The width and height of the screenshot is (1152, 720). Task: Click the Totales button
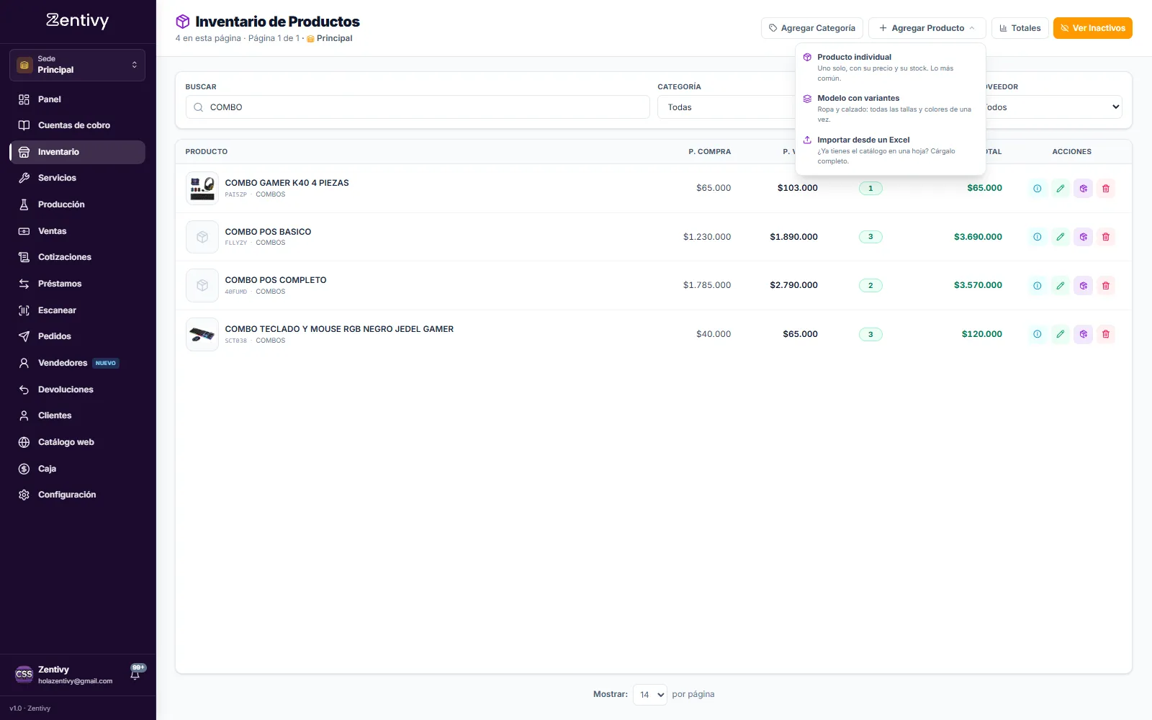click(x=1020, y=28)
